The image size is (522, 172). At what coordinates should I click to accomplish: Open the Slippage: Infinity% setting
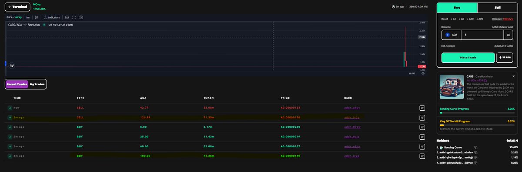(502, 19)
